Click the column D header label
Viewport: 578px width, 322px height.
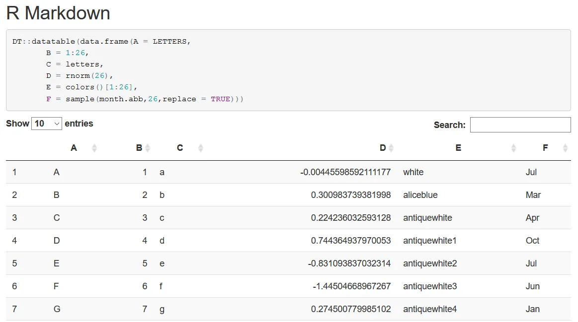[x=383, y=148]
